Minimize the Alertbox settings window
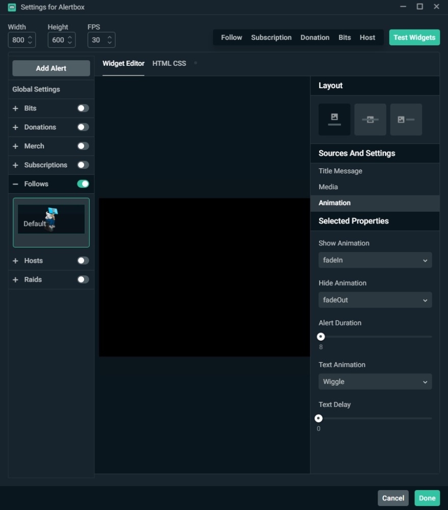 point(403,7)
